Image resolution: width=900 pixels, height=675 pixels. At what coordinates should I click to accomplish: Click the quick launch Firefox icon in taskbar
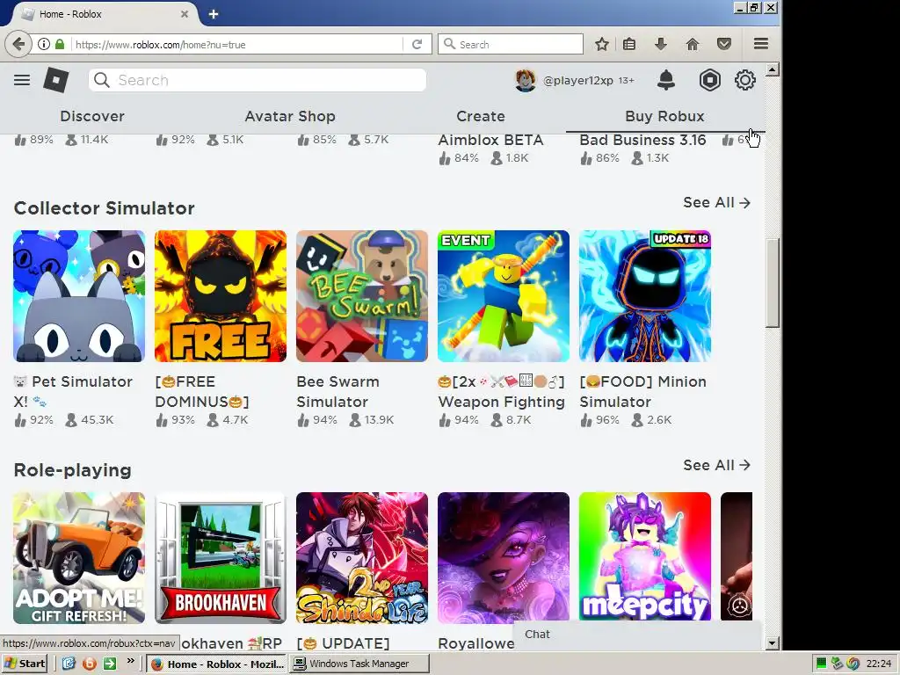(89, 664)
